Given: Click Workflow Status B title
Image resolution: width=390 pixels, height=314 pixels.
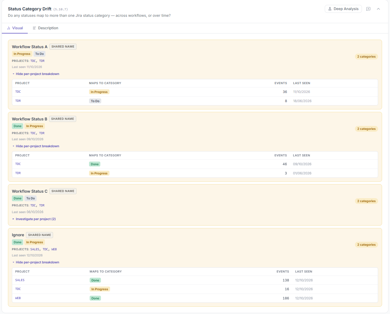Looking at the screenshot, I should coord(30,119).
